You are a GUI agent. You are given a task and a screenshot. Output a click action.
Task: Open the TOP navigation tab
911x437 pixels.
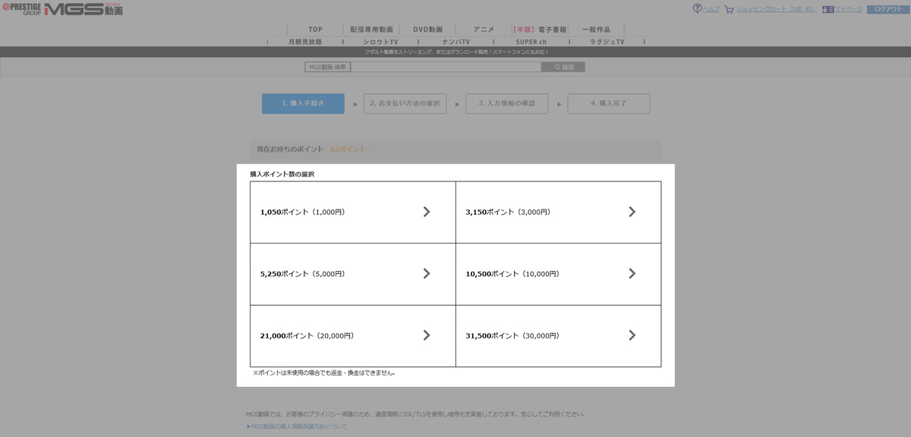[x=315, y=30]
